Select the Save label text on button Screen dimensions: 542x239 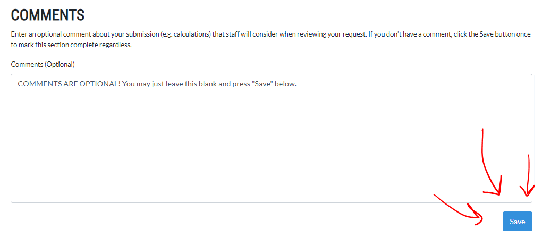517,222
